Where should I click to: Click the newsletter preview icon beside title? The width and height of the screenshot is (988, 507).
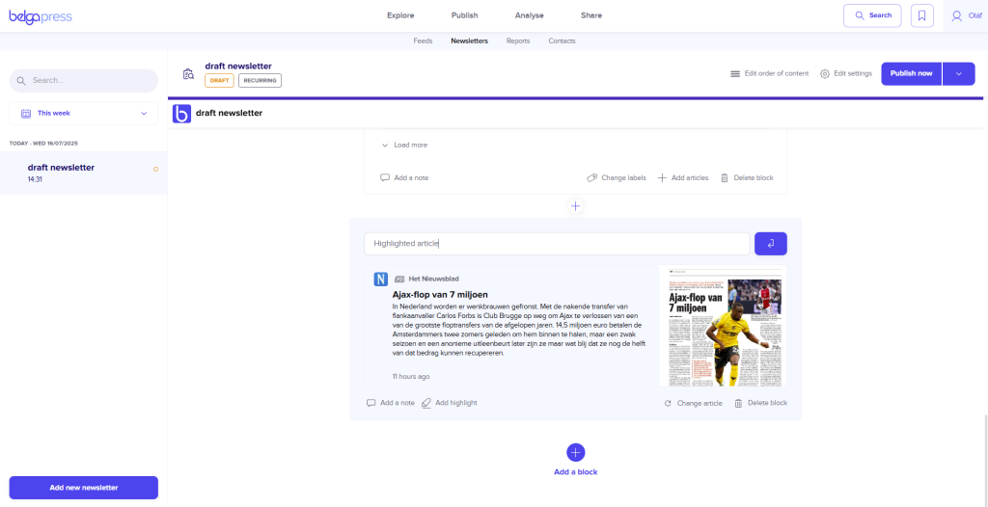188,74
